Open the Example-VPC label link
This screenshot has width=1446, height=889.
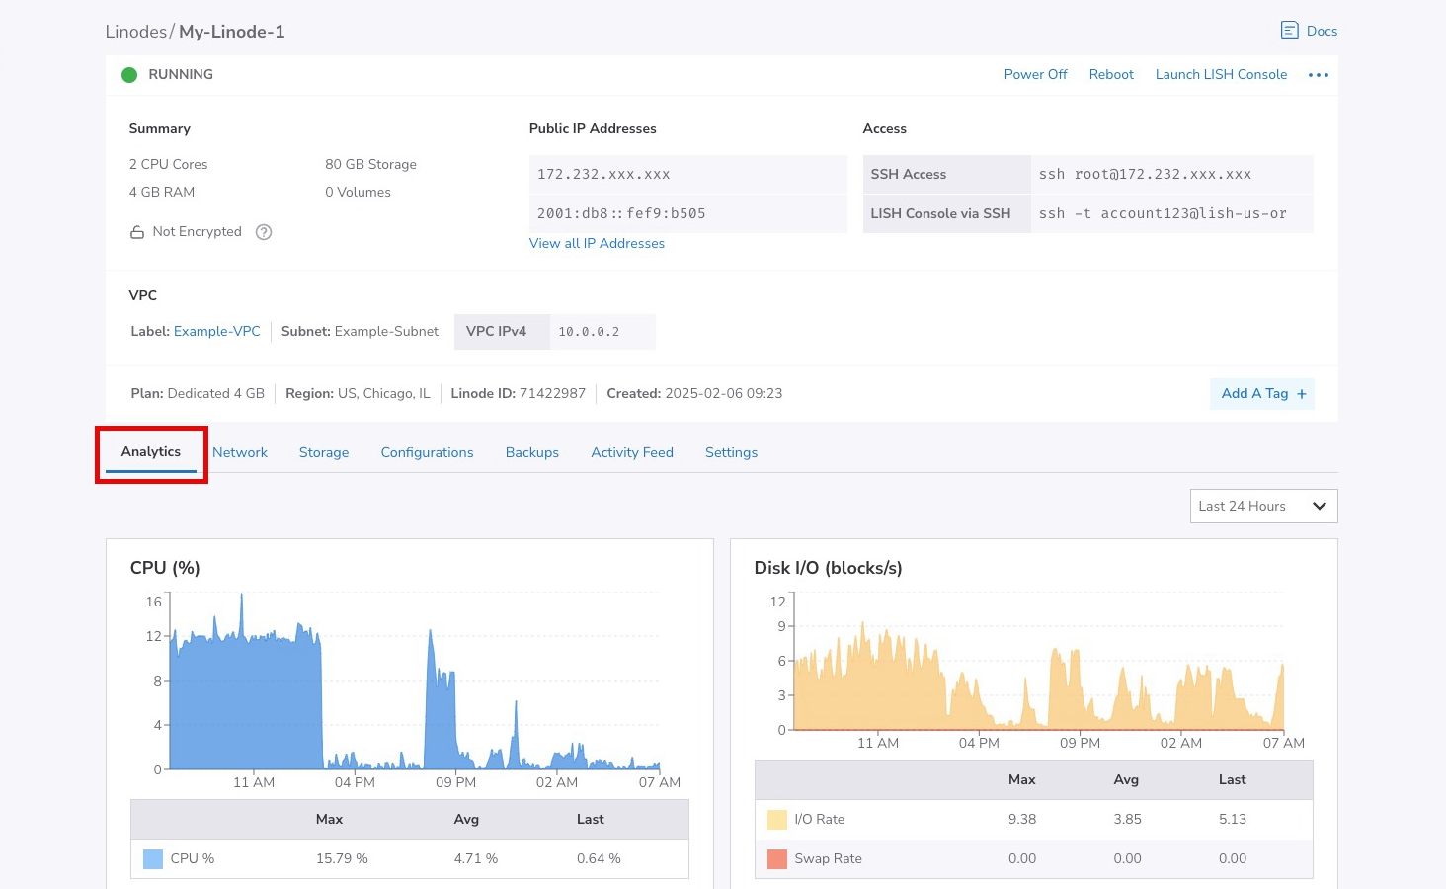click(x=217, y=332)
